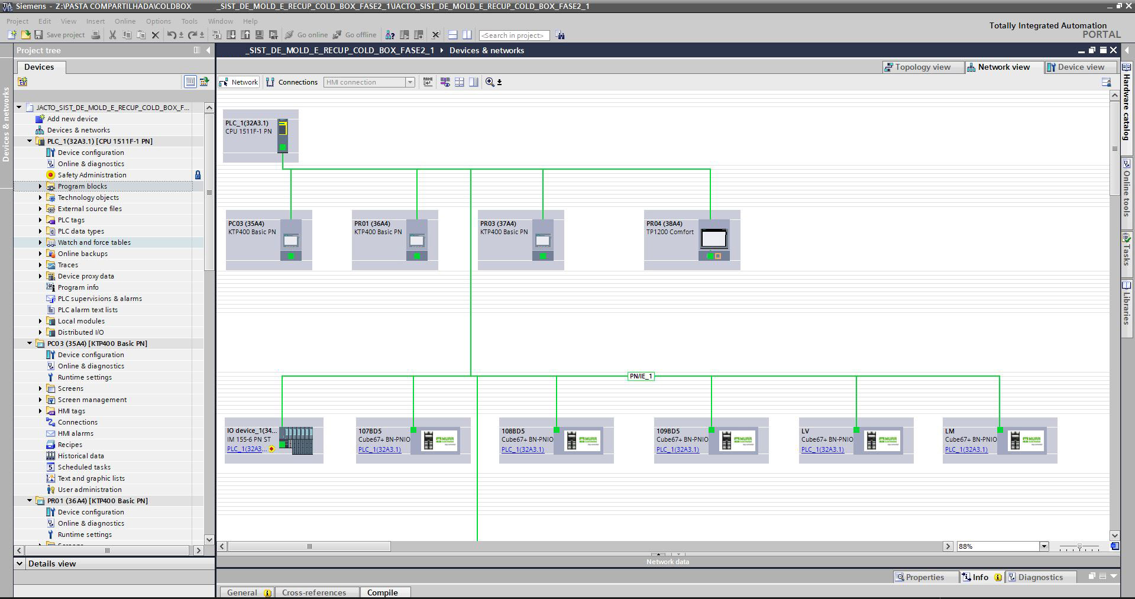Toggle show address labels icon
This screenshot has height=599, width=1135.
pyautogui.click(x=445, y=82)
